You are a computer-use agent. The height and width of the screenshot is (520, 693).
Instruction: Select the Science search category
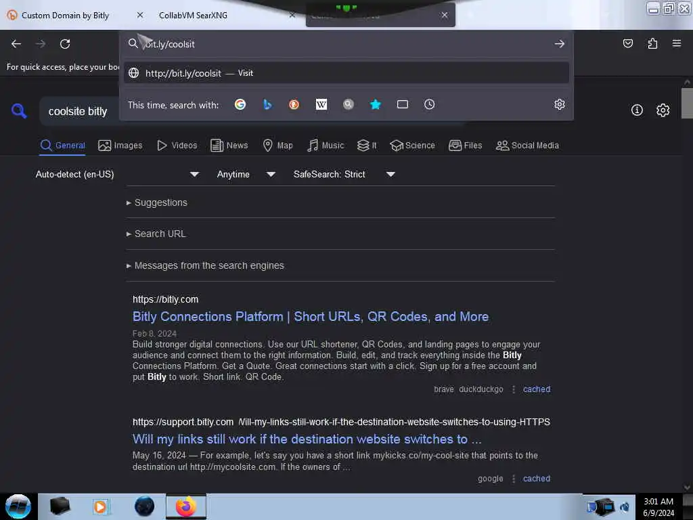click(x=412, y=146)
